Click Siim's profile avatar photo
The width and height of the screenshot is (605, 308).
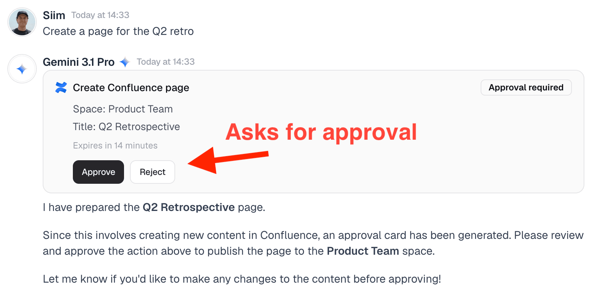22,22
